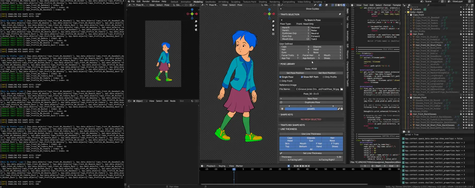Adjust the Thickness slider field
Screen dimensions: 475x188
tap(311, 157)
